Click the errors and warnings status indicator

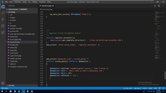pos(5,88)
